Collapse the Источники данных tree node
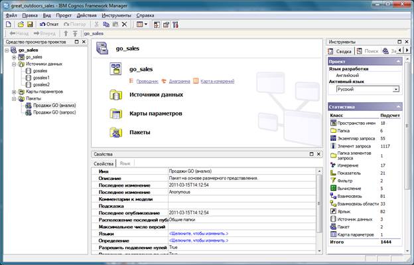 [x=14, y=64]
